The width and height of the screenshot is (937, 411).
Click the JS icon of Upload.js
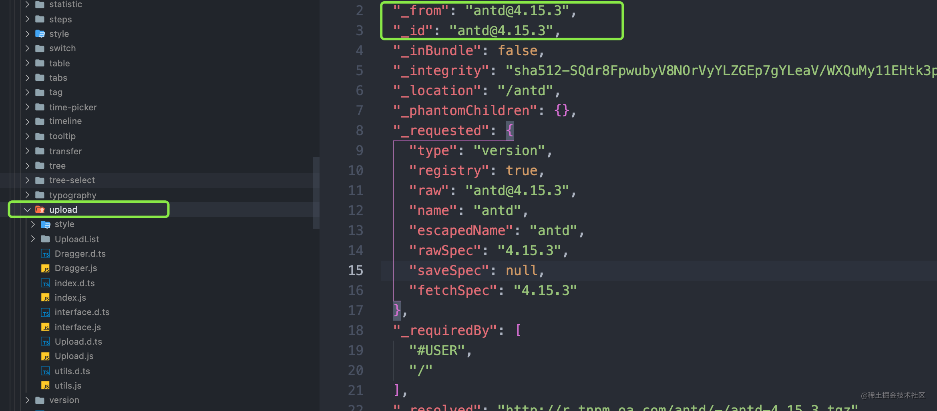pos(46,356)
